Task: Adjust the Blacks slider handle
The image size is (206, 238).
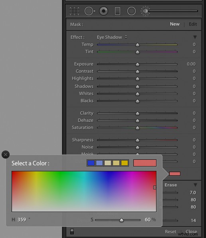Action: point(137,101)
